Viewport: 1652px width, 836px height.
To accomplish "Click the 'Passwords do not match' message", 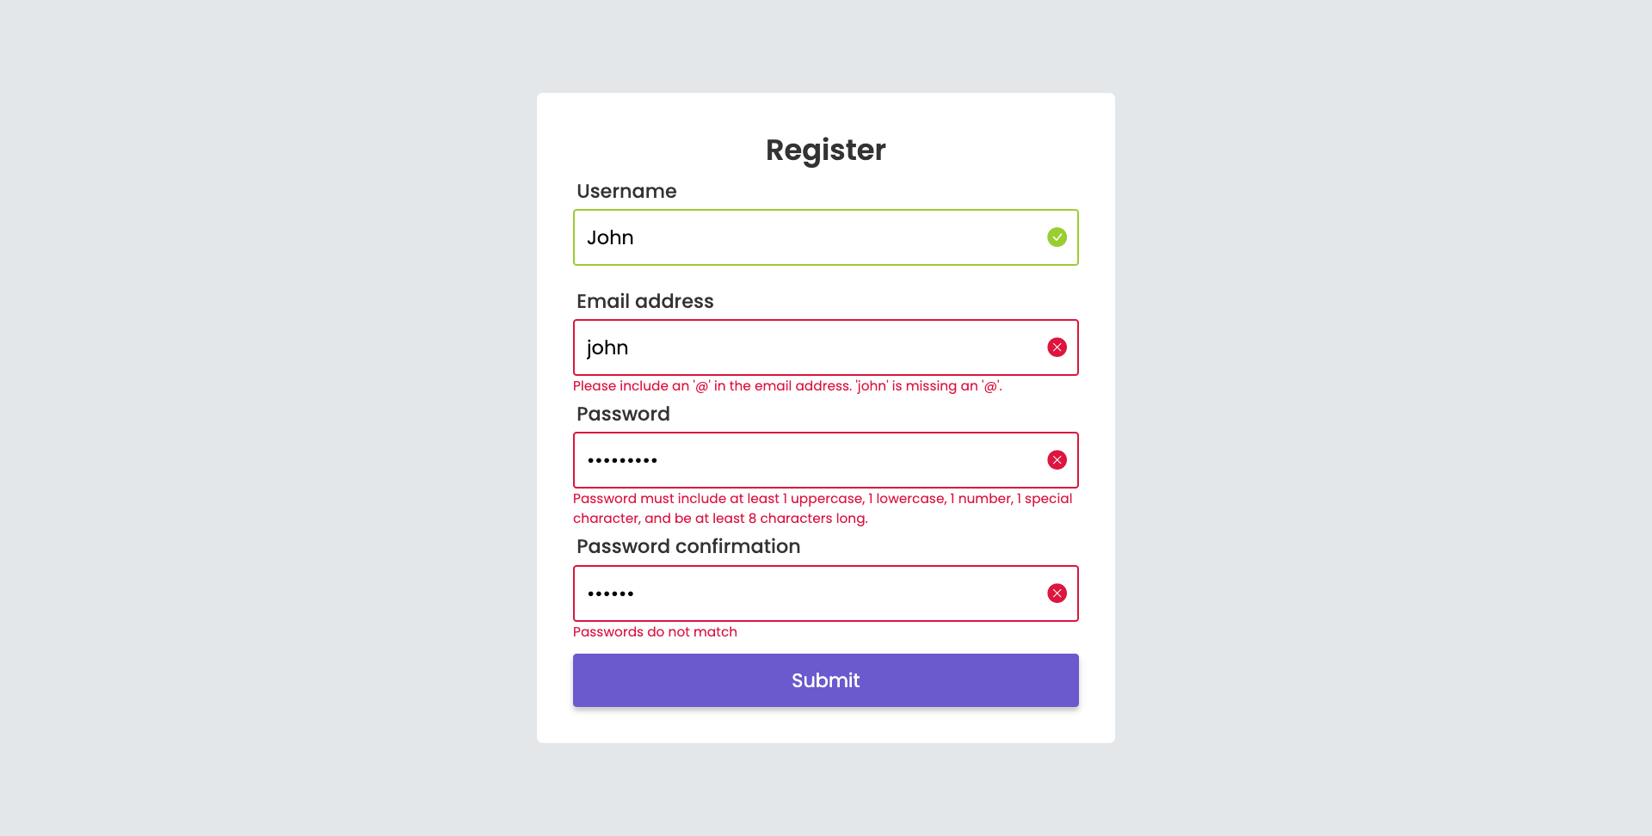I will click(655, 632).
